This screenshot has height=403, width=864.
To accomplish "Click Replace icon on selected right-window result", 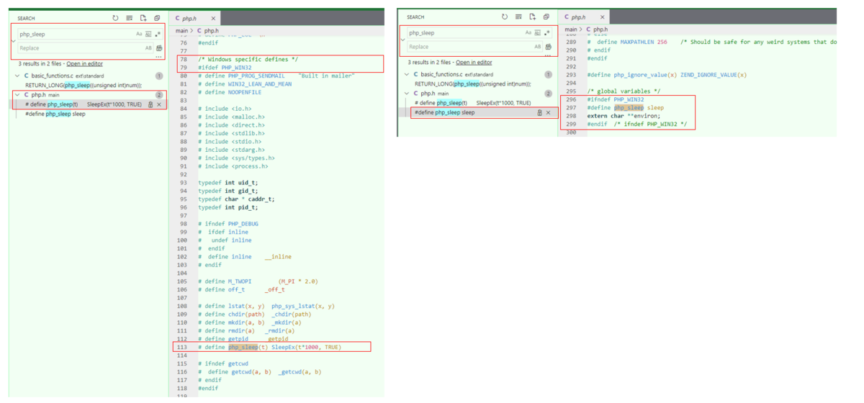I will (x=539, y=112).
